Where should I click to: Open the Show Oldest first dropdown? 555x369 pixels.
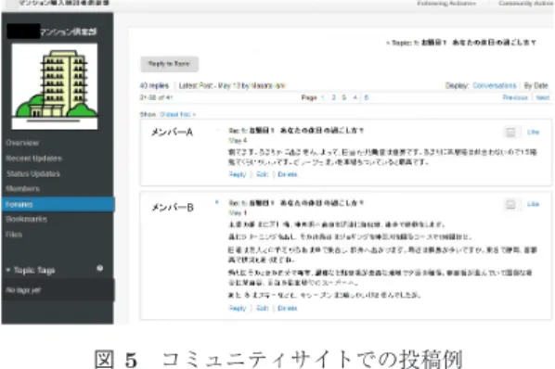point(177,115)
